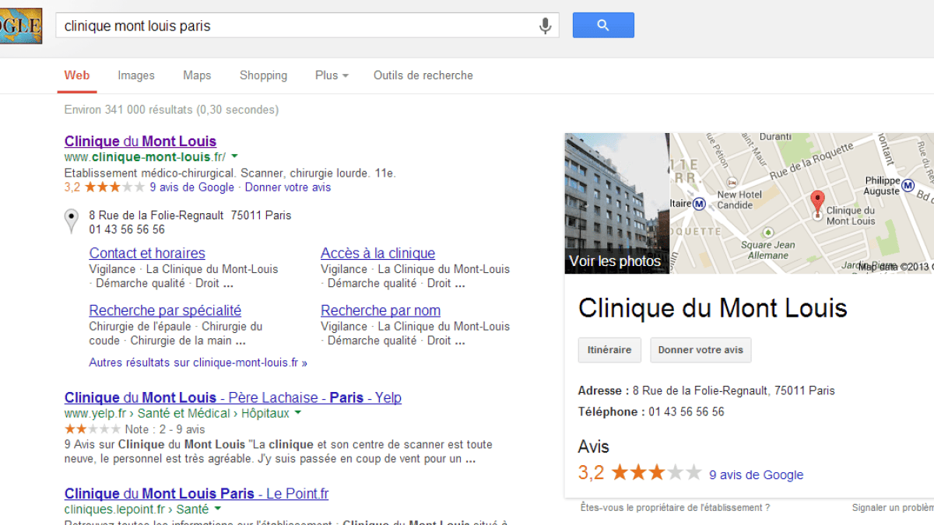Click the orange star rating in the knowledge panel

coord(656,473)
